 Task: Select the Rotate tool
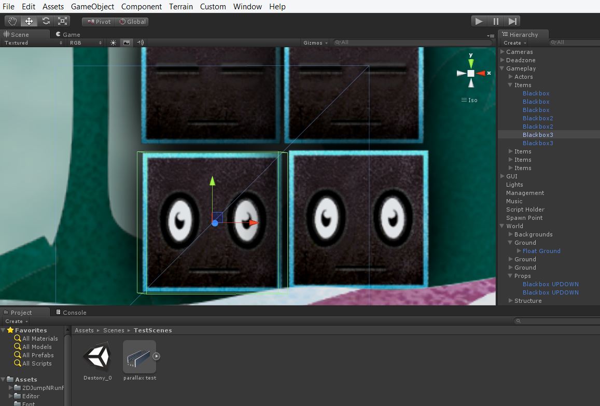coord(46,21)
